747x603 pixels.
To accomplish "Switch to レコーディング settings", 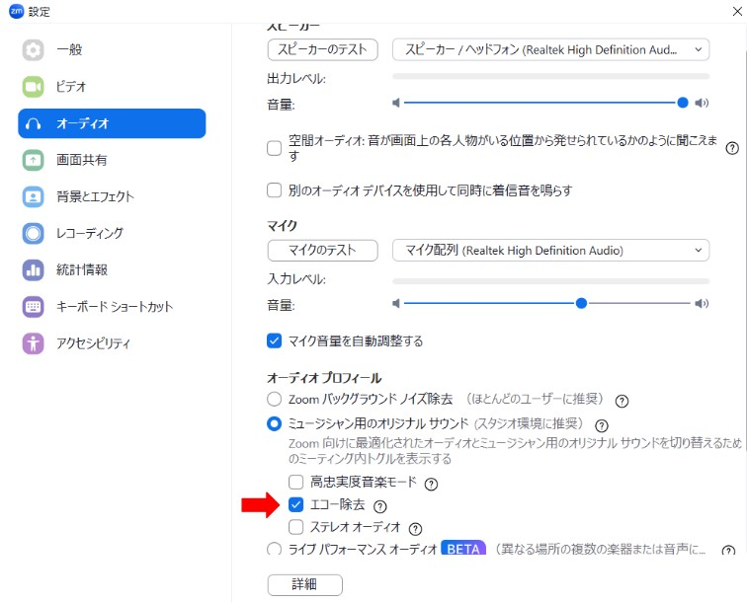I will pos(112,233).
